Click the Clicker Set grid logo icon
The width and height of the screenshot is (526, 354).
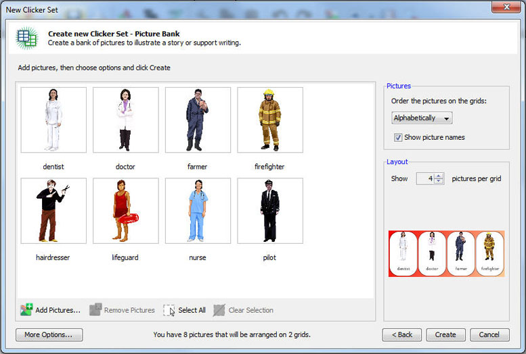[x=27, y=39]
